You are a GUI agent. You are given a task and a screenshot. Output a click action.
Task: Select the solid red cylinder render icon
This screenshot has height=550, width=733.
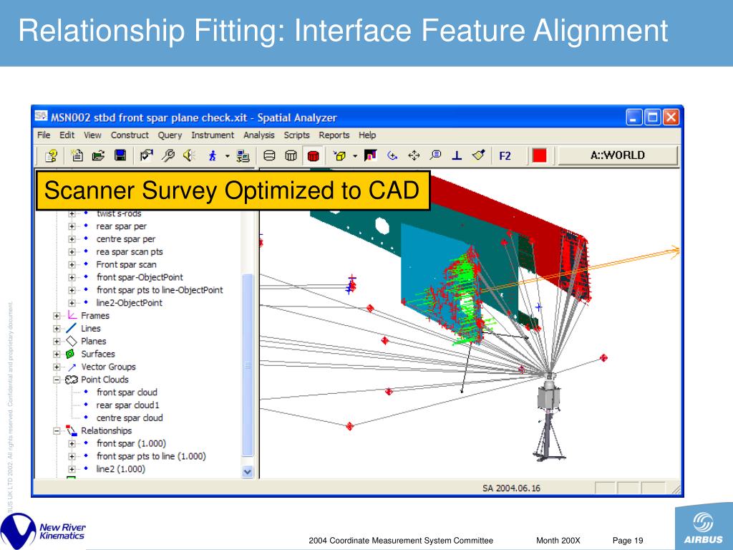tap(313, 155)
